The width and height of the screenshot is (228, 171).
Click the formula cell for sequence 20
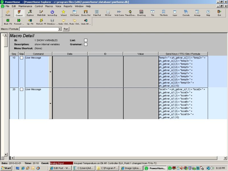183,103
